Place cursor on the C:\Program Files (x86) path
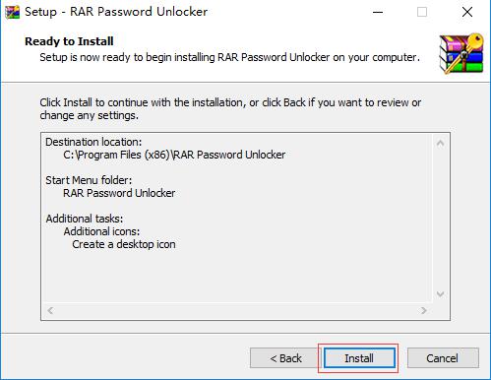This screenshot has height=380, width=491. click(x=174, y=155)
